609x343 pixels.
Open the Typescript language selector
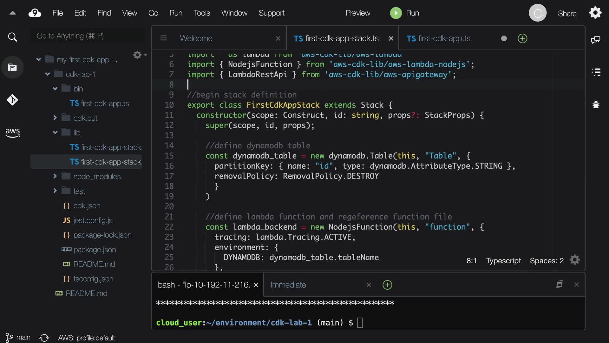pos(503,261)
